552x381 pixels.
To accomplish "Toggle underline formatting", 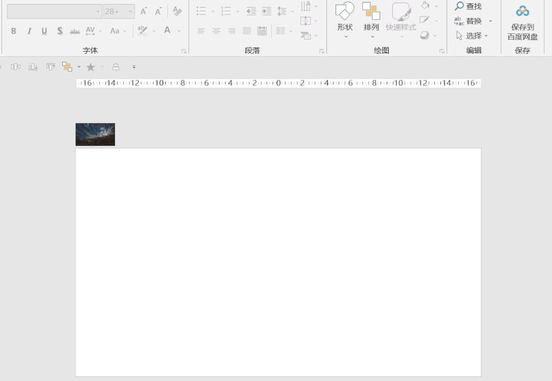I will [45, 31].
